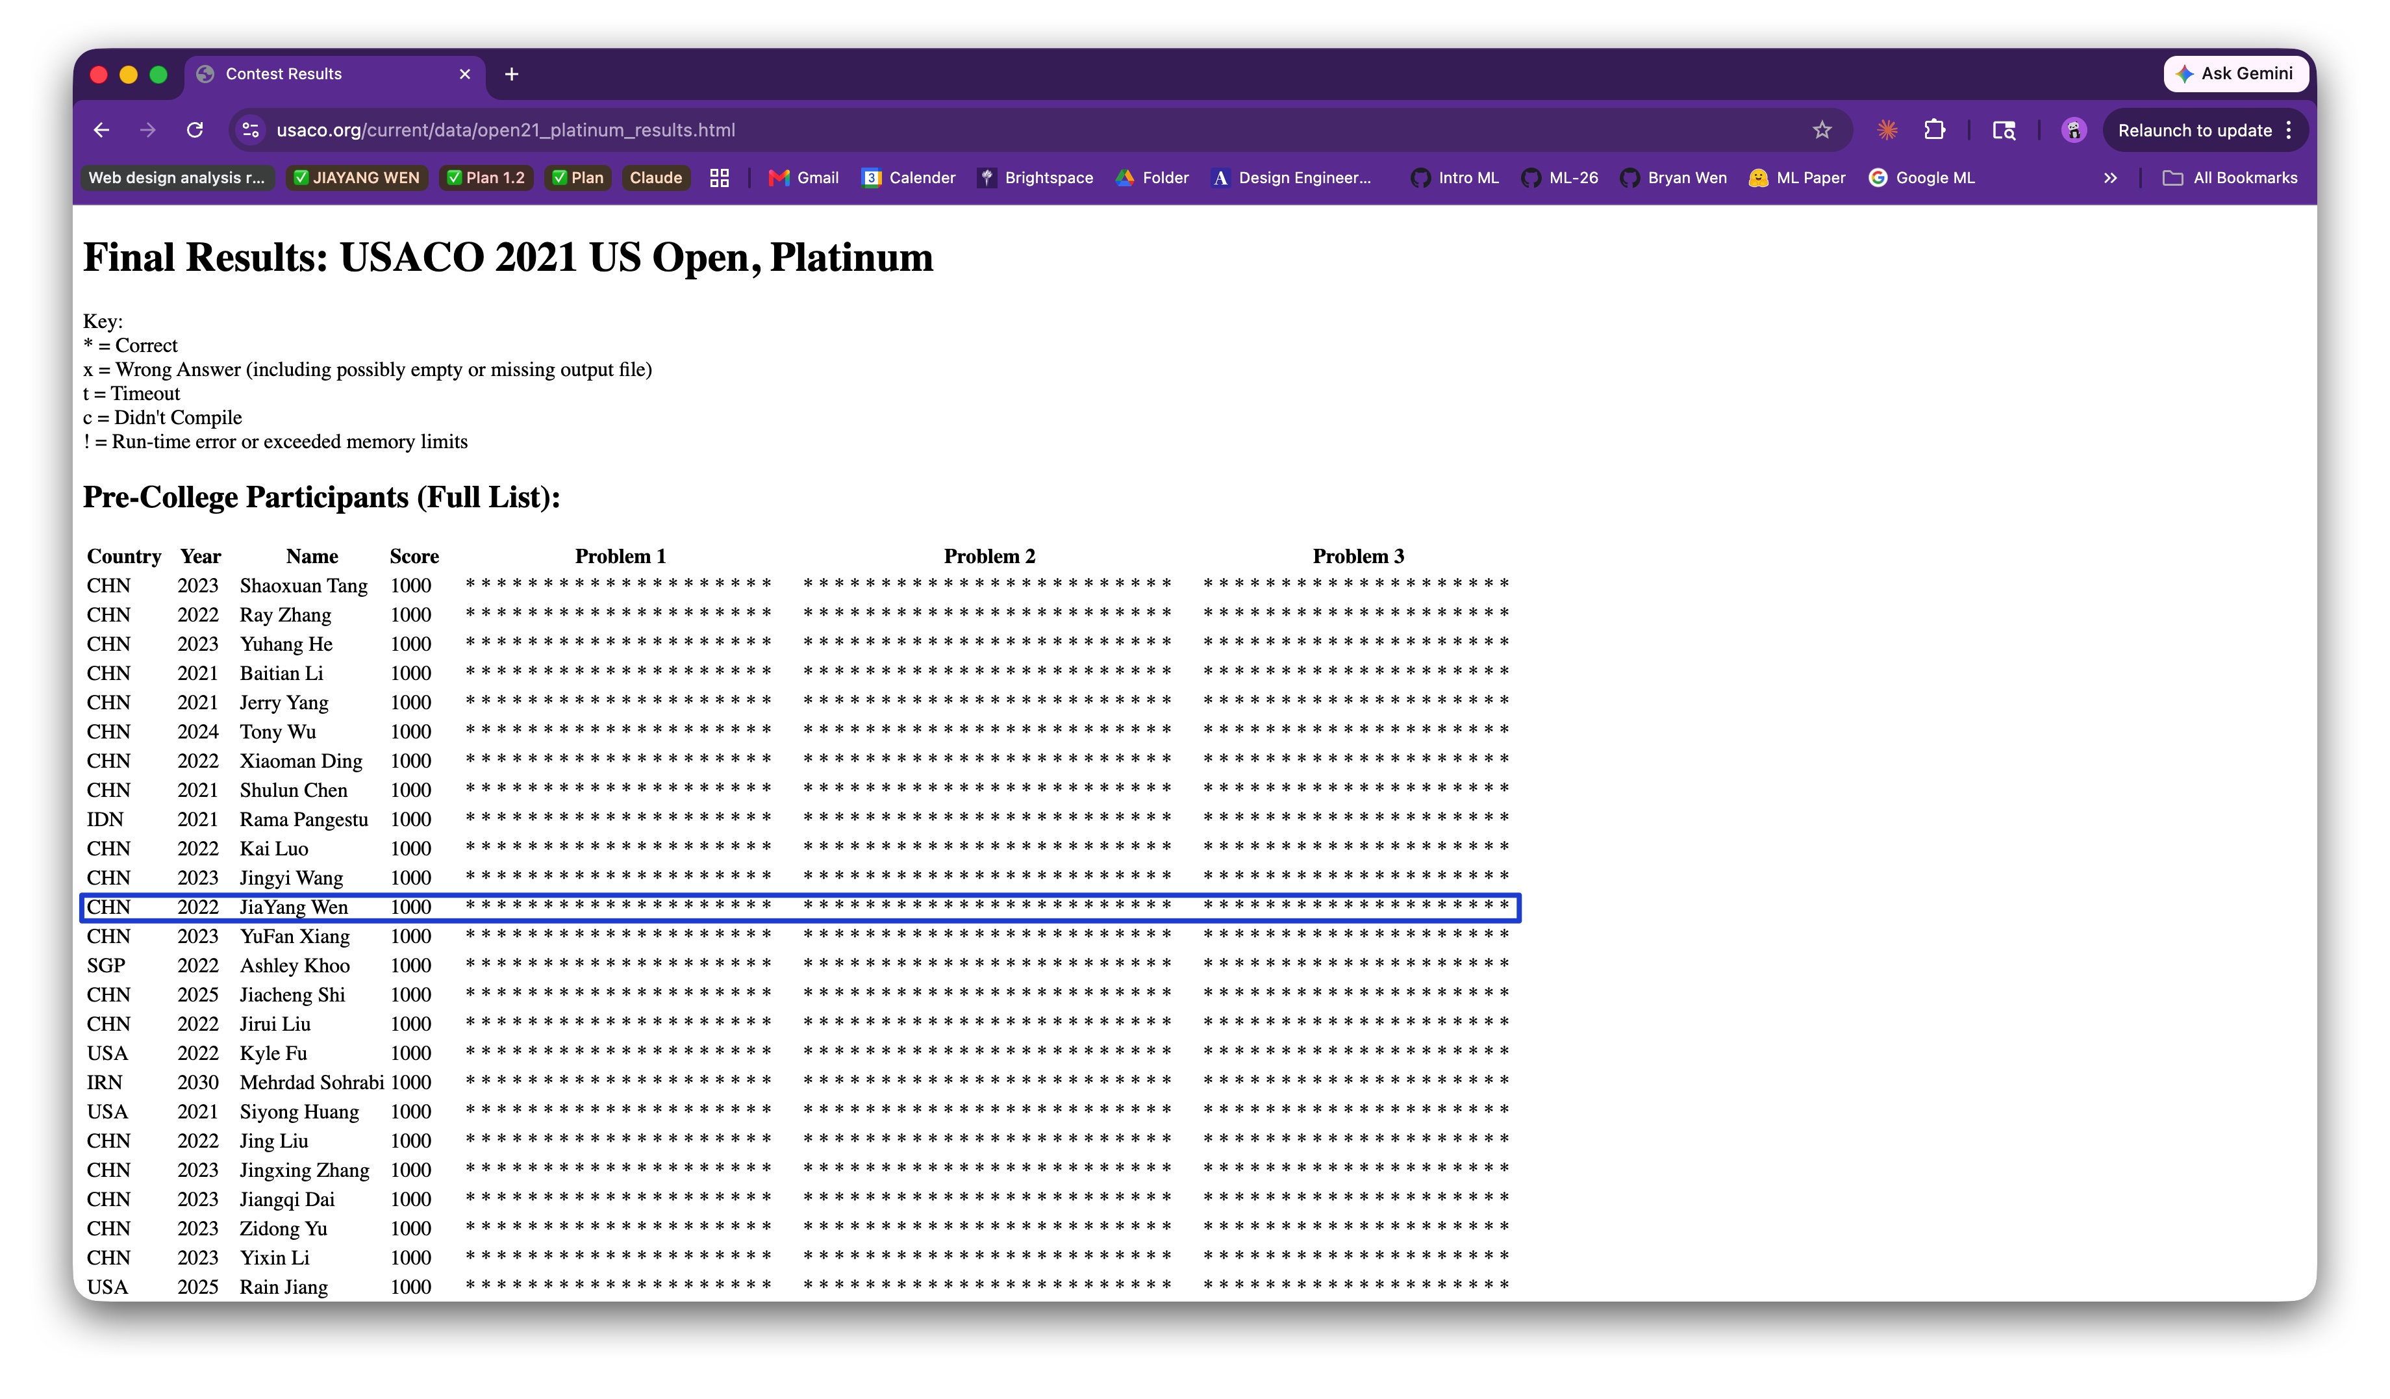Open the Claude extension icon in toolbar
This screenshot has width=2390, height=1399.
click(x=1887, y=130)
